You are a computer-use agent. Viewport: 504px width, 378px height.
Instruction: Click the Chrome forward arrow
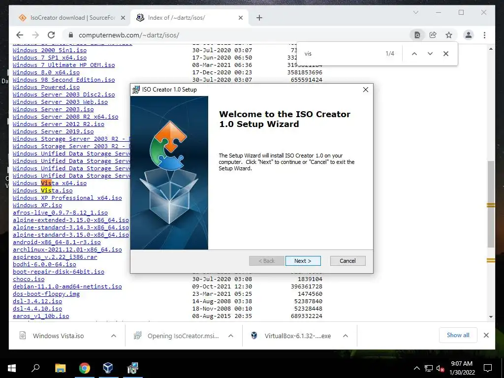coord(35,35)
